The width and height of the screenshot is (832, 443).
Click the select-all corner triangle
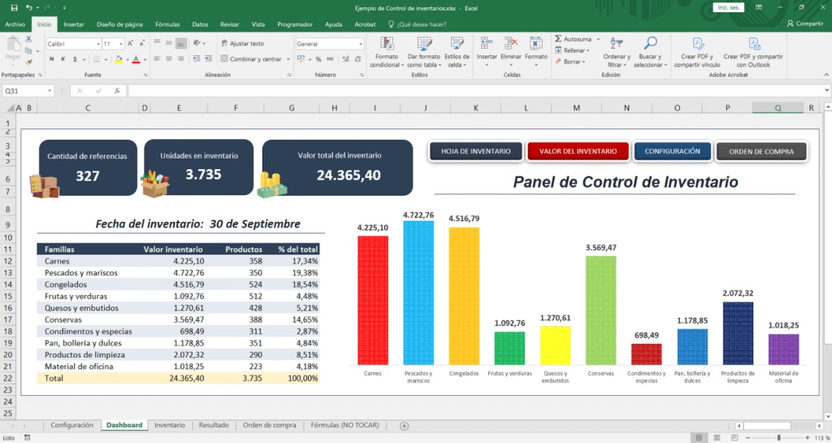pyautogui.click(x=10, y=107)
